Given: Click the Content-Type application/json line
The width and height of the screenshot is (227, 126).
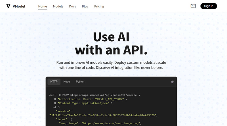Looking at the screenshot, I should tap(82, 103).
